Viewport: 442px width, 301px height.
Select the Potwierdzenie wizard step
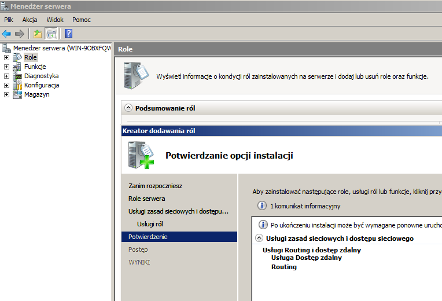[179, 237]
